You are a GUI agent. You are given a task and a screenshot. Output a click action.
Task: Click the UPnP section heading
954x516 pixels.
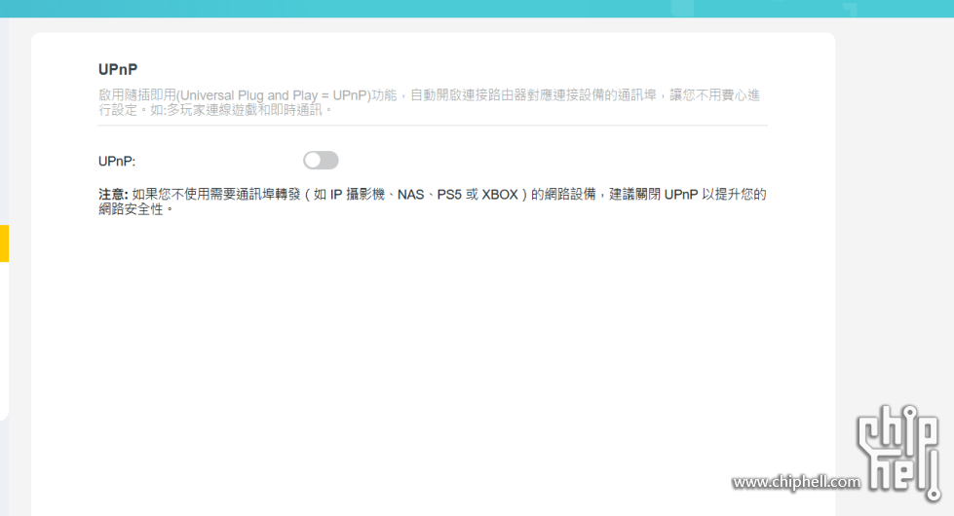[x=118, y=70]
